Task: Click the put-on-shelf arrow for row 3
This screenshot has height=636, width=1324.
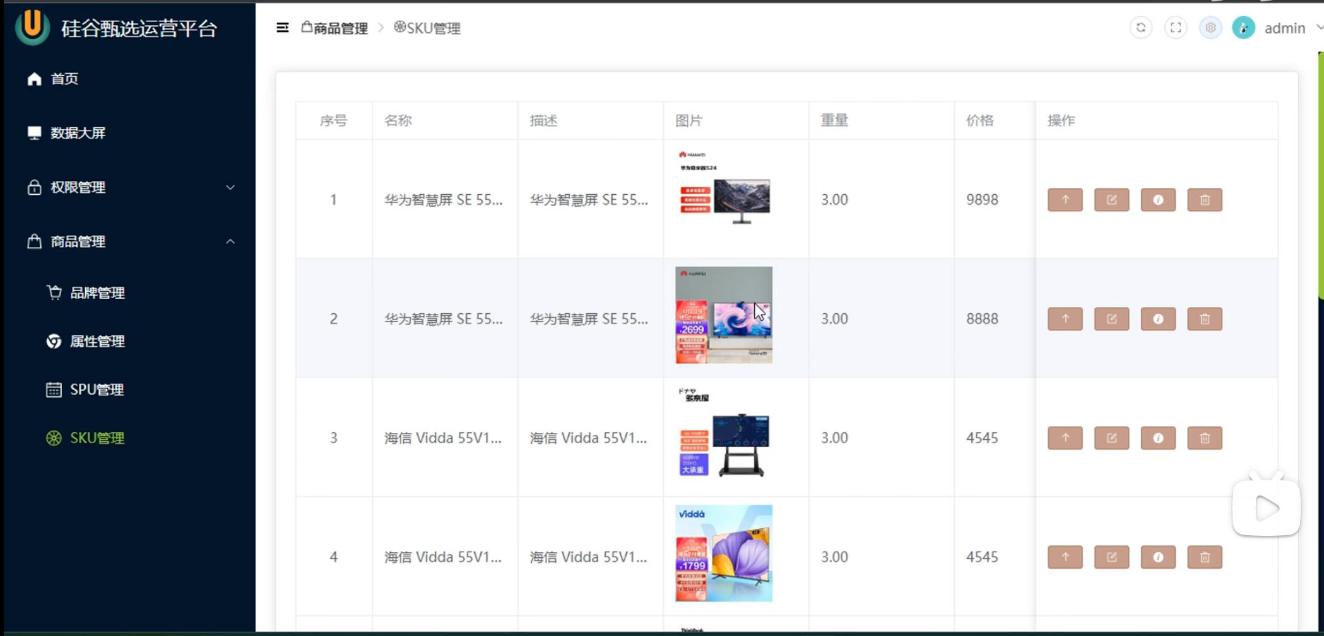Action: tap(1065, 438)
